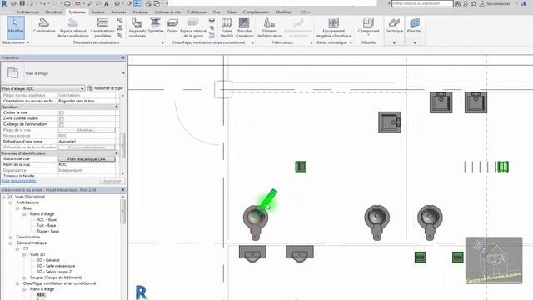Switch to the Insérer ribbon tab
The height and width of the screenshot is (300, 533).
[98, 12]
